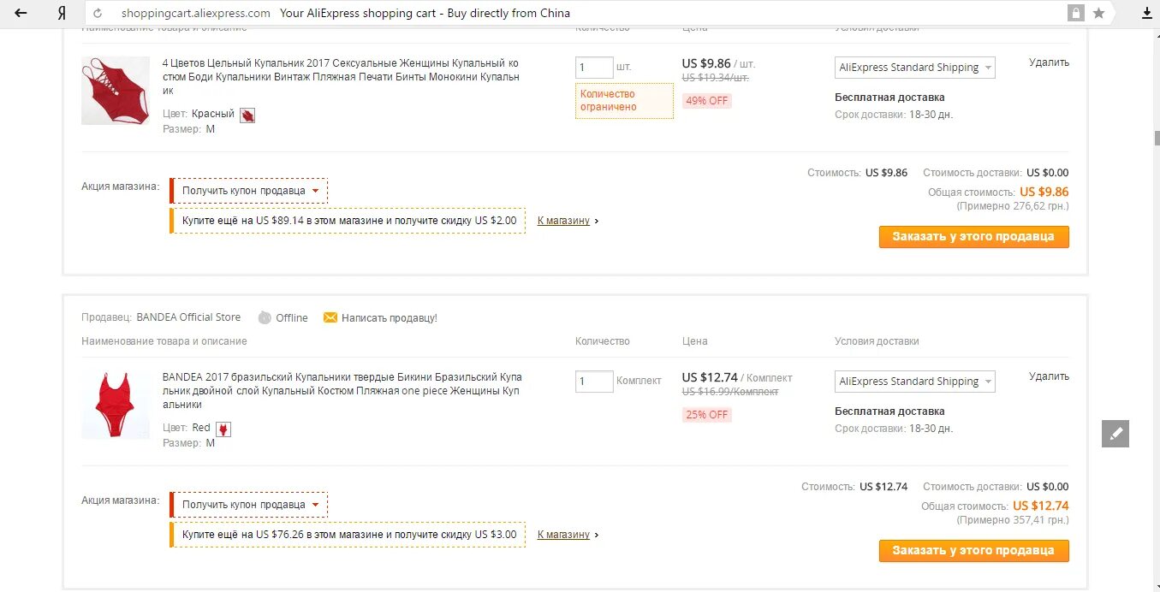Open the BANDEA Official Store seller link
1160x592 pixels.
(x=188, y=317)
